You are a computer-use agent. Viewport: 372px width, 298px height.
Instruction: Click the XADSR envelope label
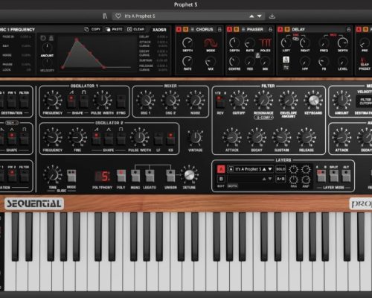(x=159, y=30)
